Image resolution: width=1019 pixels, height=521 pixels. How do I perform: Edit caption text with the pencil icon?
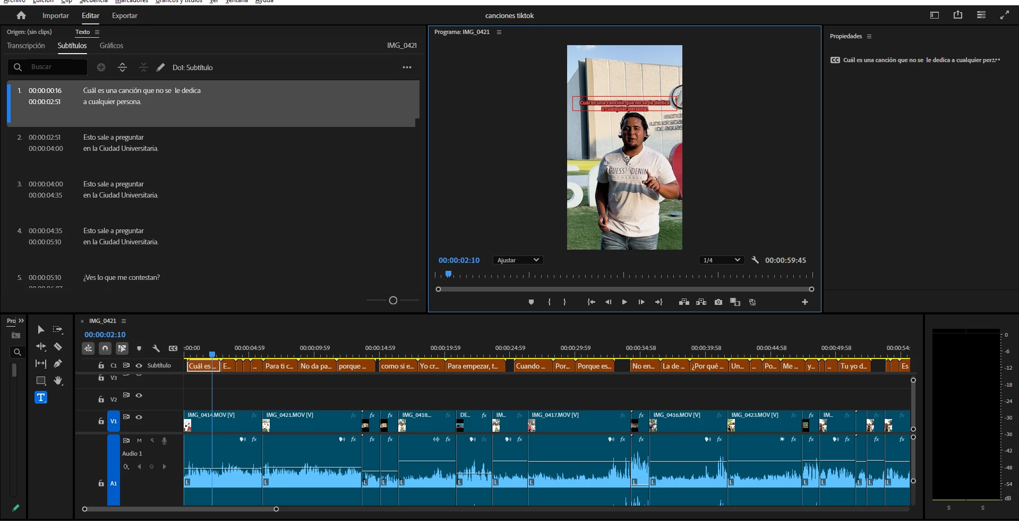(x=160, y=67)
